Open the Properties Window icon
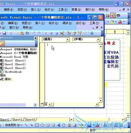Image resolution: width=131 pixels, height=133 pixels. coord(74,33)
